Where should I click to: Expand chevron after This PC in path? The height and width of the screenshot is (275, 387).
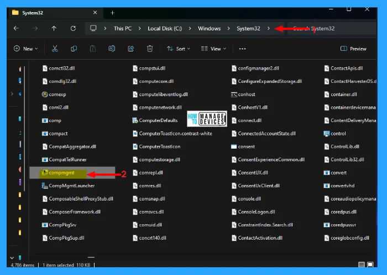point(140,29)
